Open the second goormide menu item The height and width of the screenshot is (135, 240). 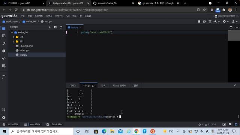(x=30, y=16)
